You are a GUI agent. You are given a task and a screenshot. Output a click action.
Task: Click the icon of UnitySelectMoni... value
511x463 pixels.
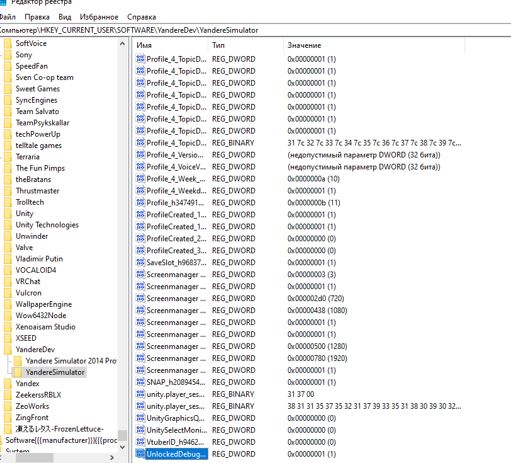point(140,430)
